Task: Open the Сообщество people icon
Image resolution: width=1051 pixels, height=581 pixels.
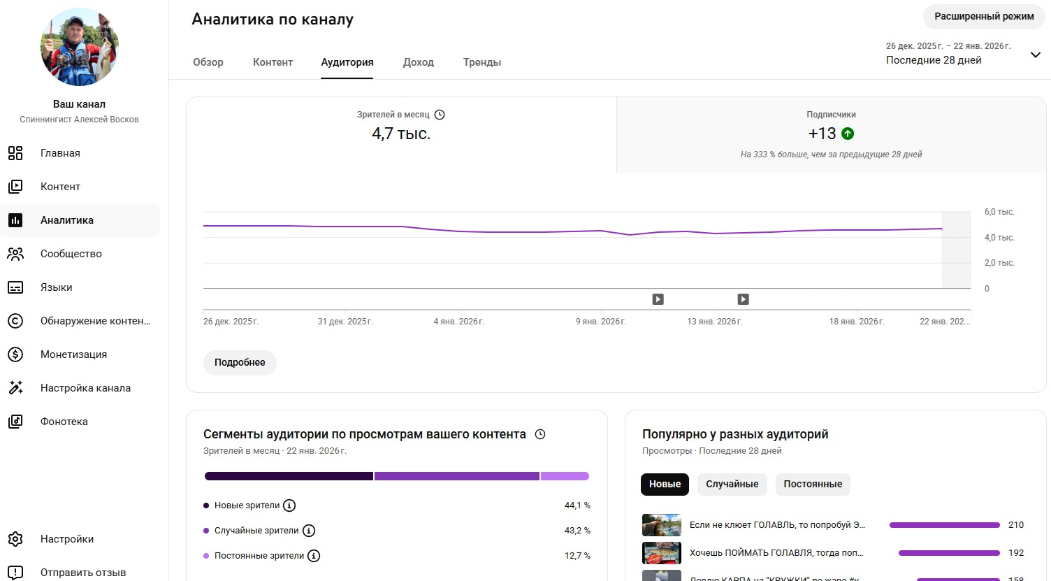Action: (x=15, y=254)
